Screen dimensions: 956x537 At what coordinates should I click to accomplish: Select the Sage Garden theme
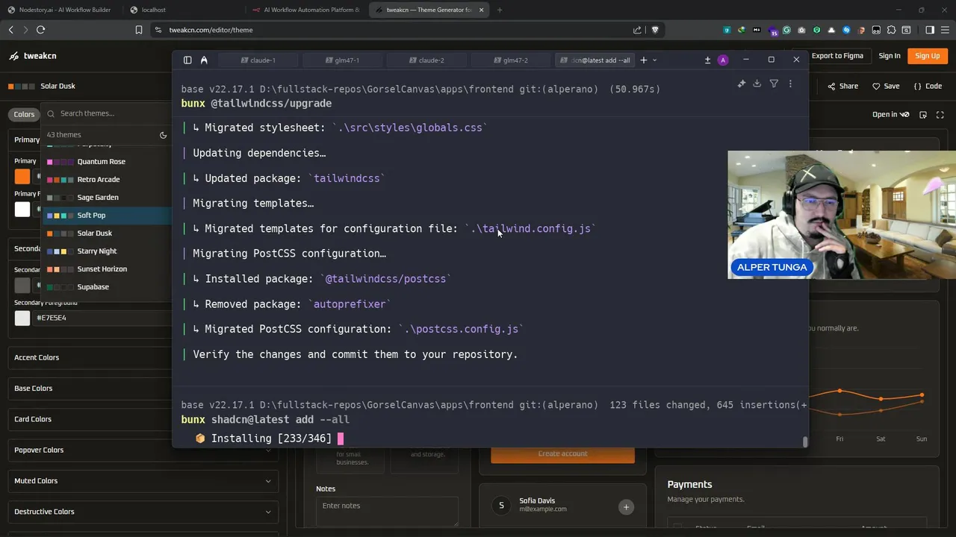point(105,197)
